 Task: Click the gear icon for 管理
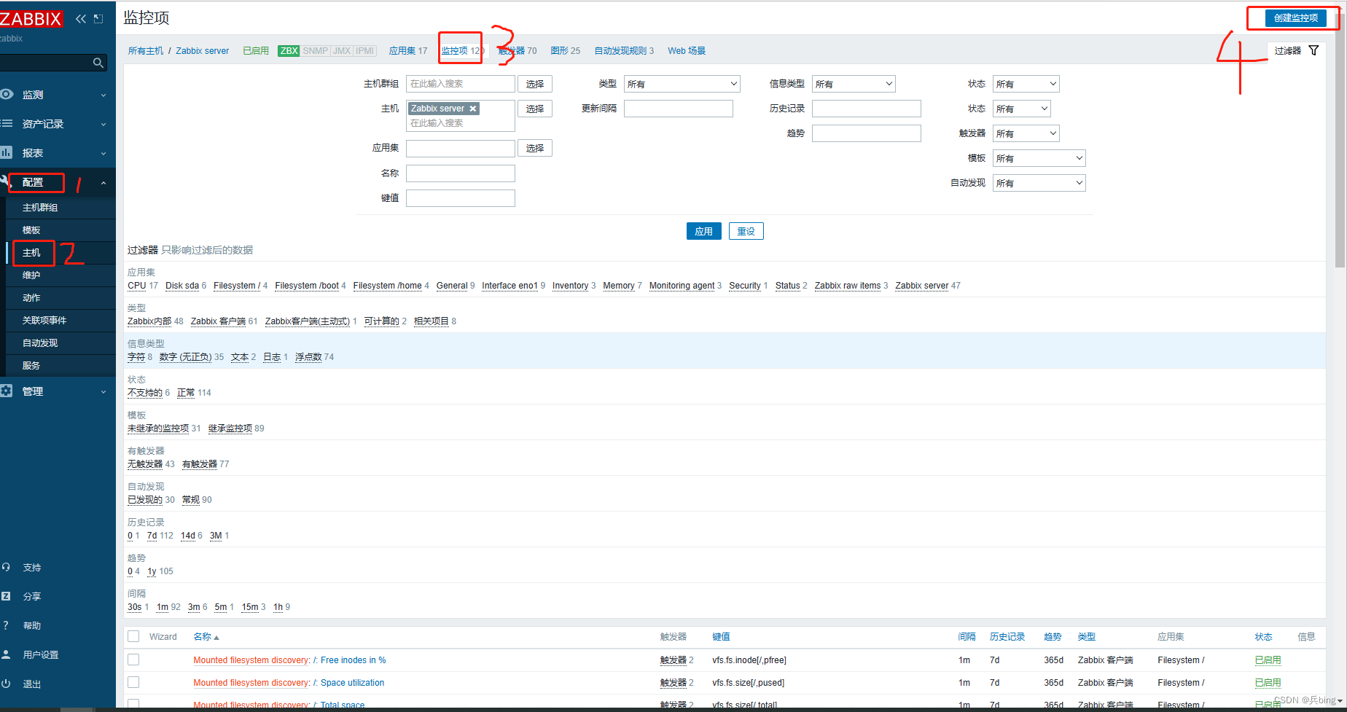7,391
